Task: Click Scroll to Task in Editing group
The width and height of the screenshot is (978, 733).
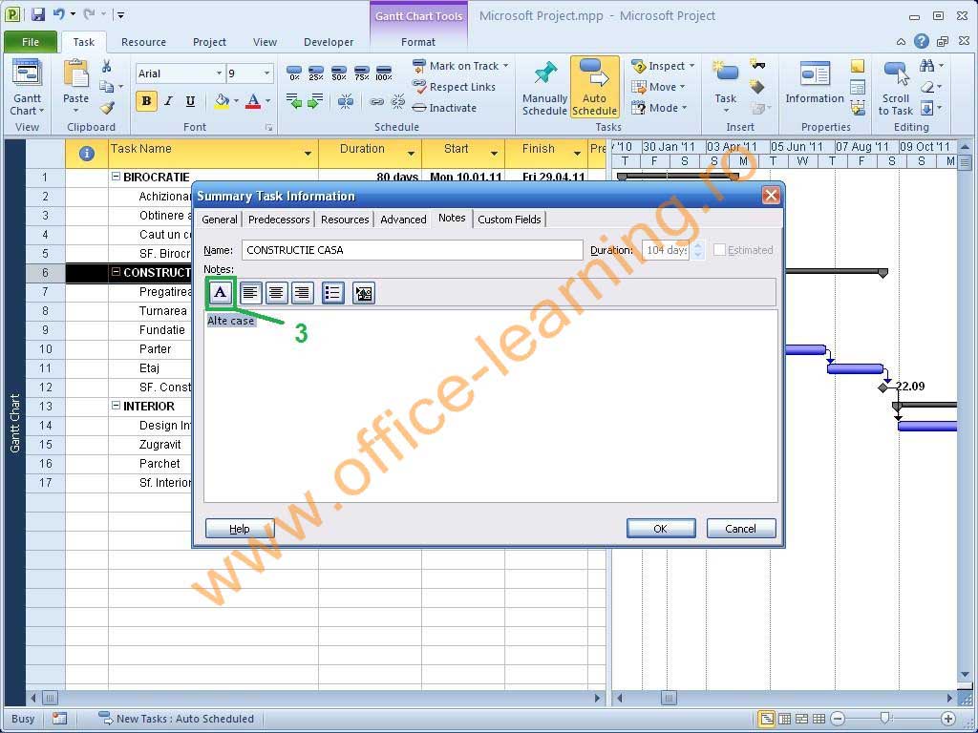Action: point(896,88)
